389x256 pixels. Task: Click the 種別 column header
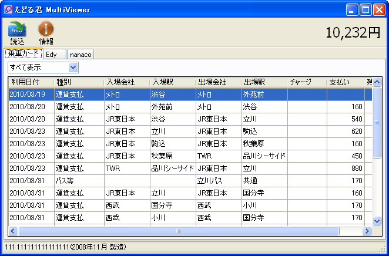tap(79, 82)
